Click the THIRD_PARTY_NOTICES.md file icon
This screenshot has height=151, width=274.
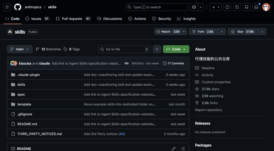(x=13, y=134)
